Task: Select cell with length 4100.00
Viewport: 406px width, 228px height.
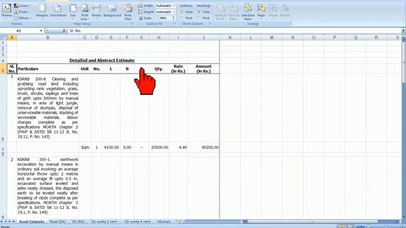Action: (x=111, y=147)
